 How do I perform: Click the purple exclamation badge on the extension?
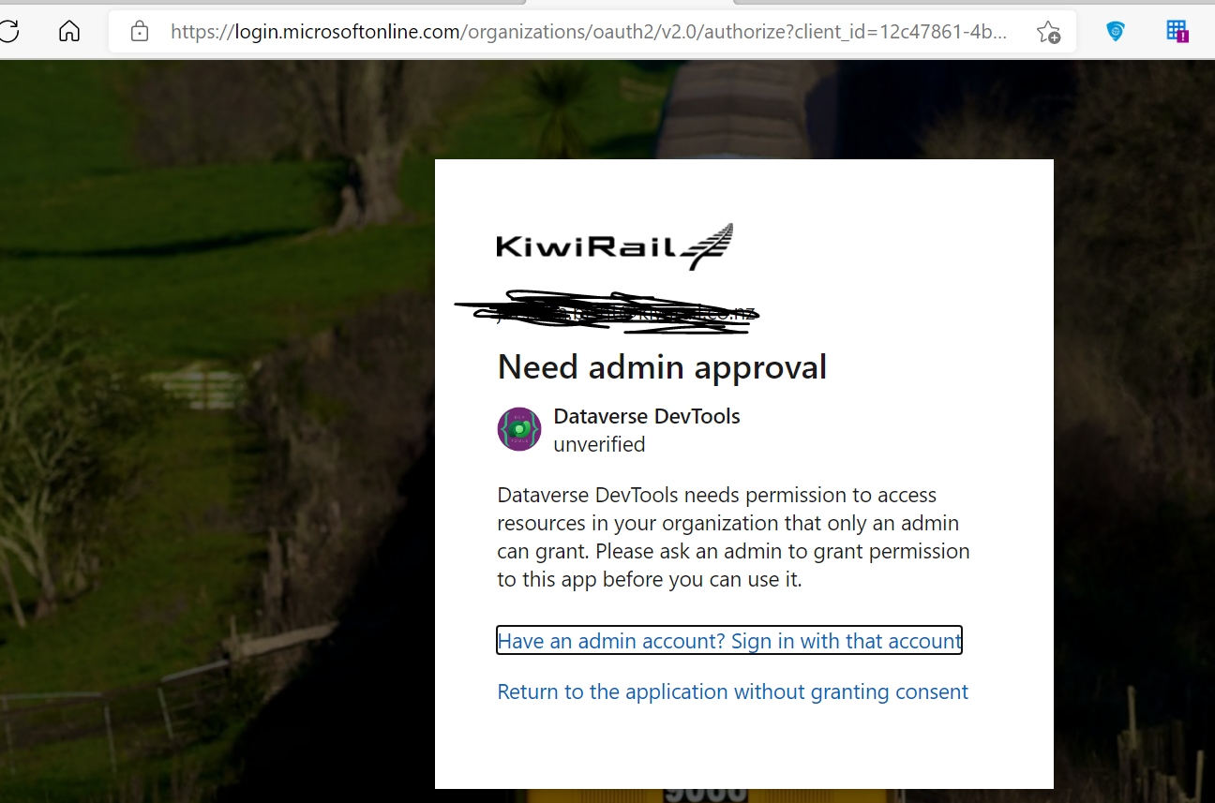1185,37
